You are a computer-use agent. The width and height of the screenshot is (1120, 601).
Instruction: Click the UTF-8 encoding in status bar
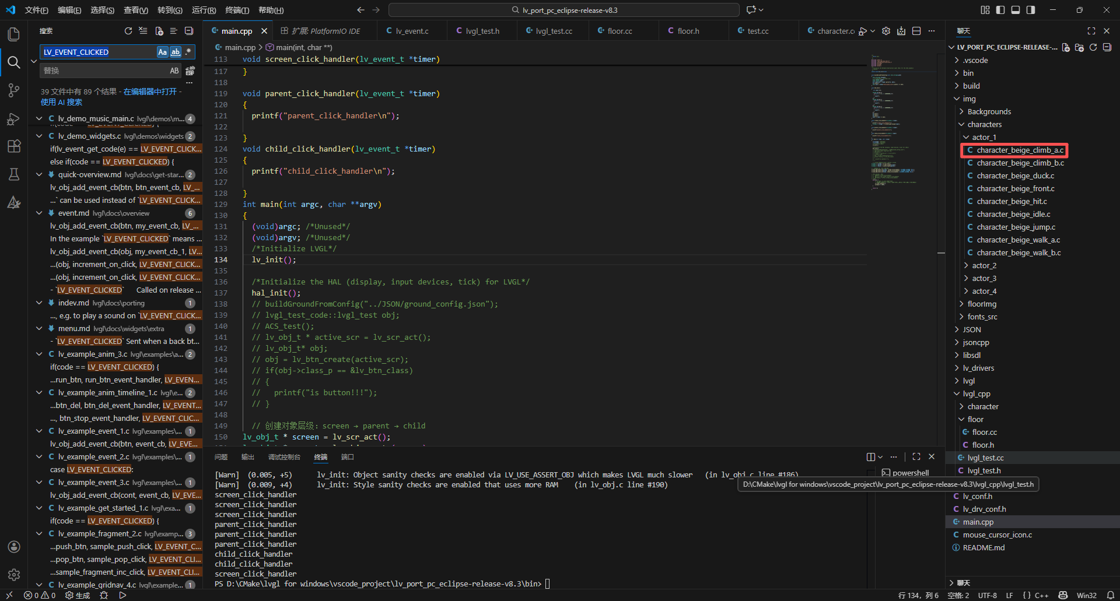(x=988, y=595)
